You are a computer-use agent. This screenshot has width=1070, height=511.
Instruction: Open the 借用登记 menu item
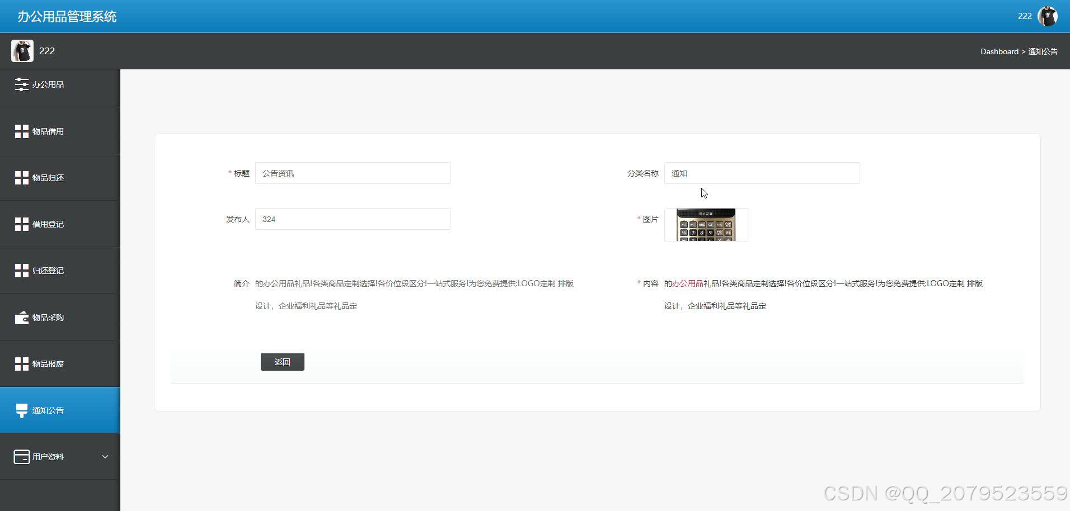pos(60,224)
